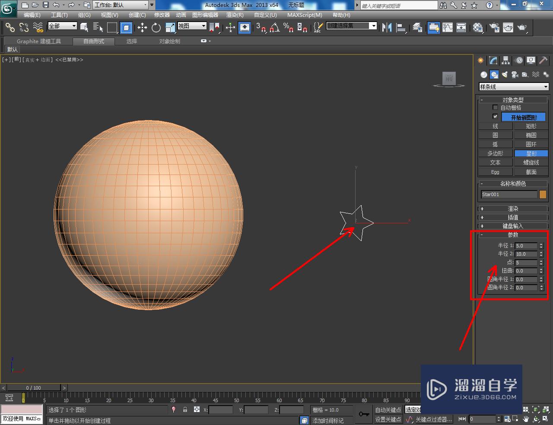Toggle keyboard shortcut override button
Viewport: 553px width, 425px height.
(x=245, y=28)
